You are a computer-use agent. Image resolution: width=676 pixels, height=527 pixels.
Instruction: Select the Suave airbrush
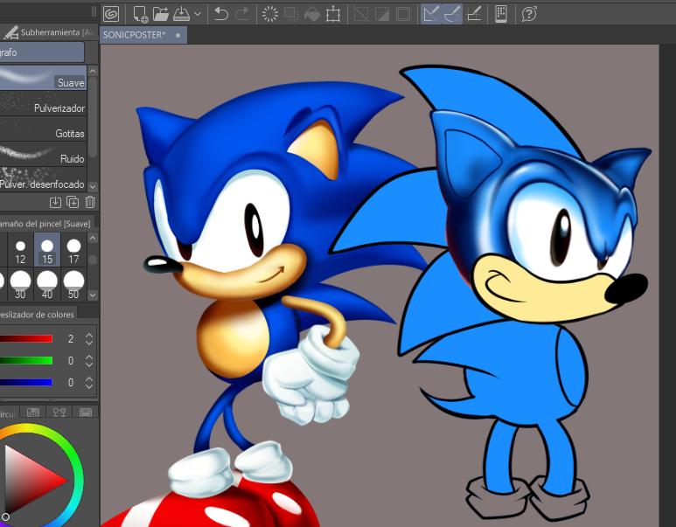click(x=43, y=78)
